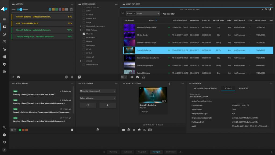The width and height of the screenshot is (275, 155).
Task: Check the Generic HDR checkbox
Action: [84, 19]
